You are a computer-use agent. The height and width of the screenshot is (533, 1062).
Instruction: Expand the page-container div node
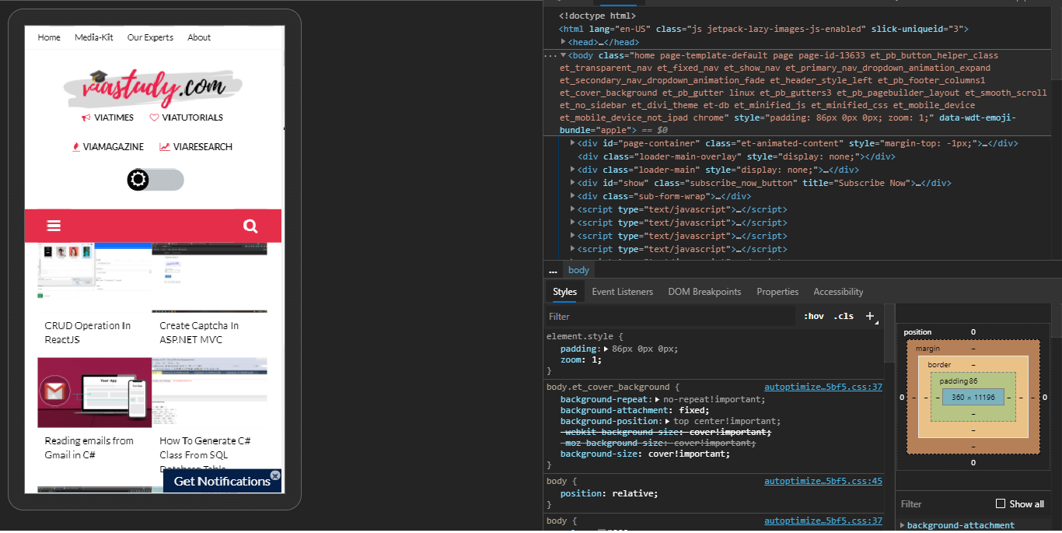[573, 143]
